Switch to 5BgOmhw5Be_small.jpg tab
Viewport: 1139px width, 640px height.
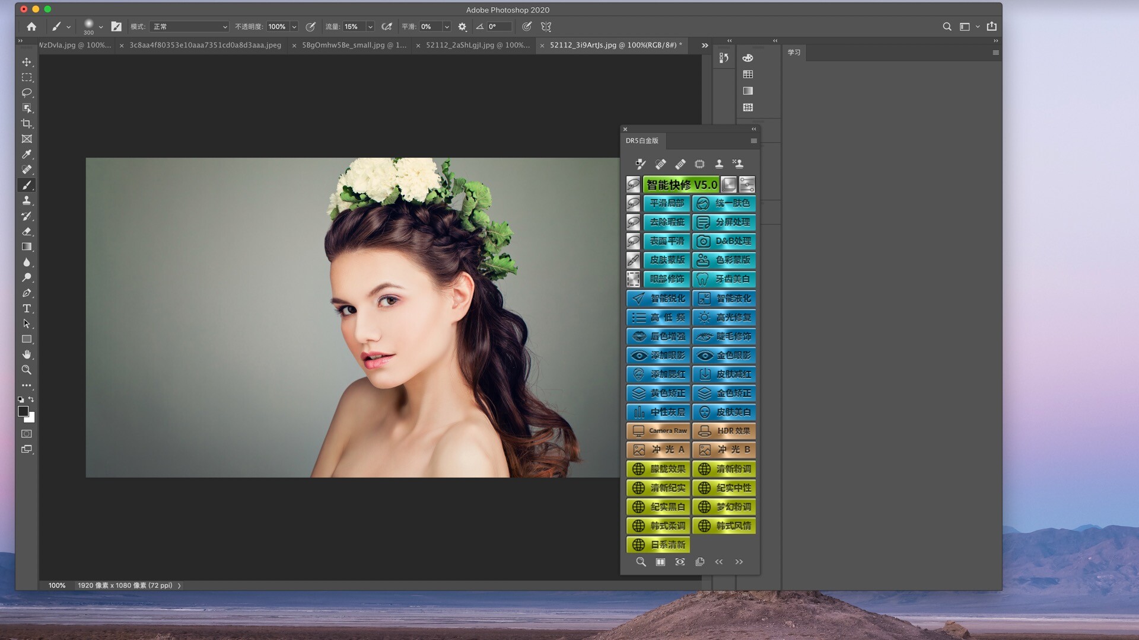pos(354,45)
